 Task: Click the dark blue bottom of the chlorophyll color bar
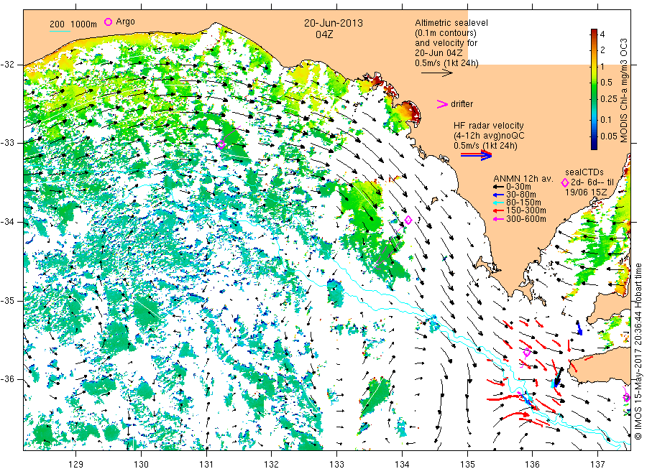594,146
